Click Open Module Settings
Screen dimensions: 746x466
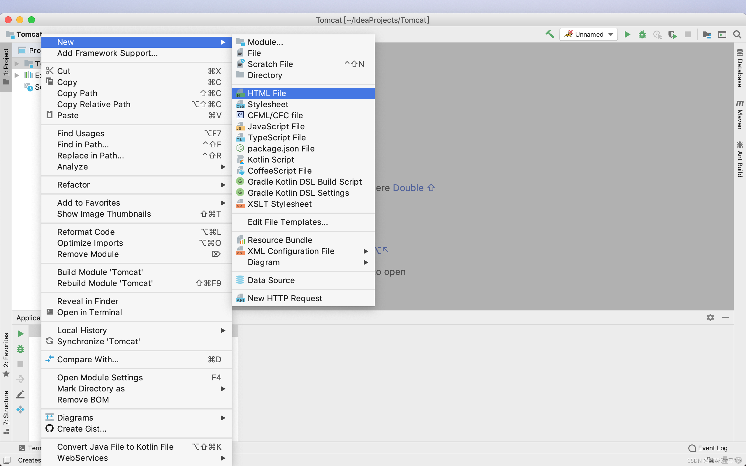click(x=136, y=377)
